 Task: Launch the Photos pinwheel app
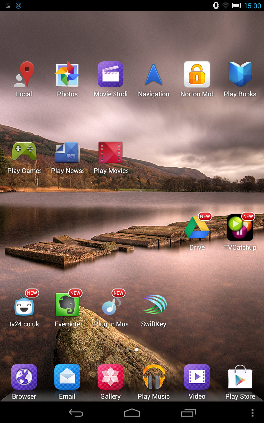click(67, 74)
